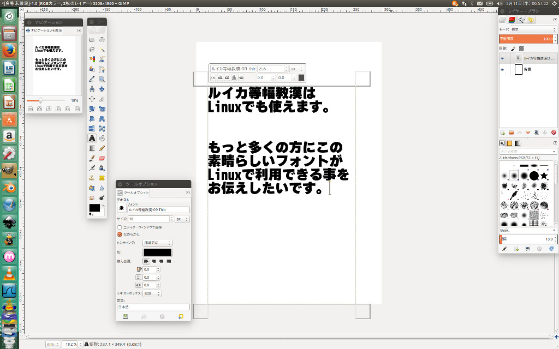Toggle lock alpha channel checkerboard icon
This screenshot has width=559, height=349.
point(521,49)
